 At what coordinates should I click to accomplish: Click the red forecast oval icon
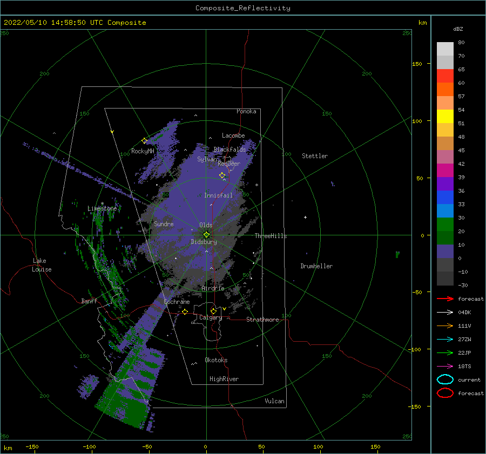445,393
